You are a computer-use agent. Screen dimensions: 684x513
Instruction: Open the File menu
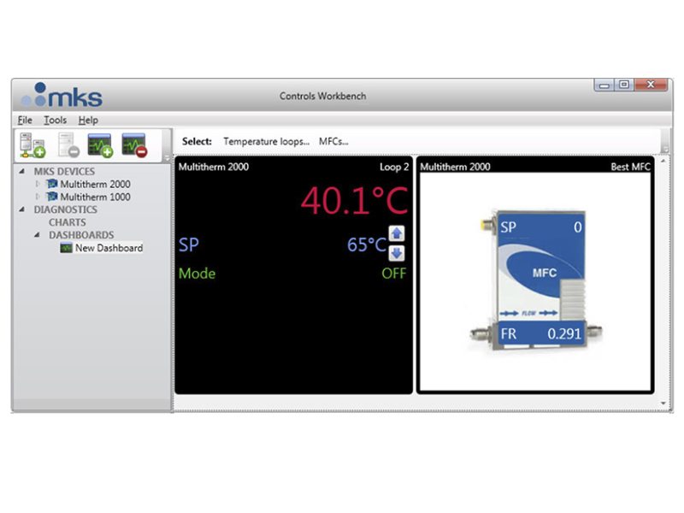pos(25,120)
